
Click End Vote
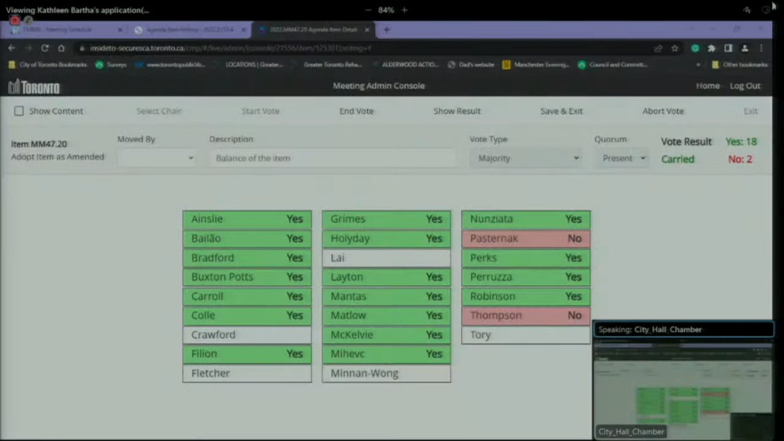[x=356, y=111]
